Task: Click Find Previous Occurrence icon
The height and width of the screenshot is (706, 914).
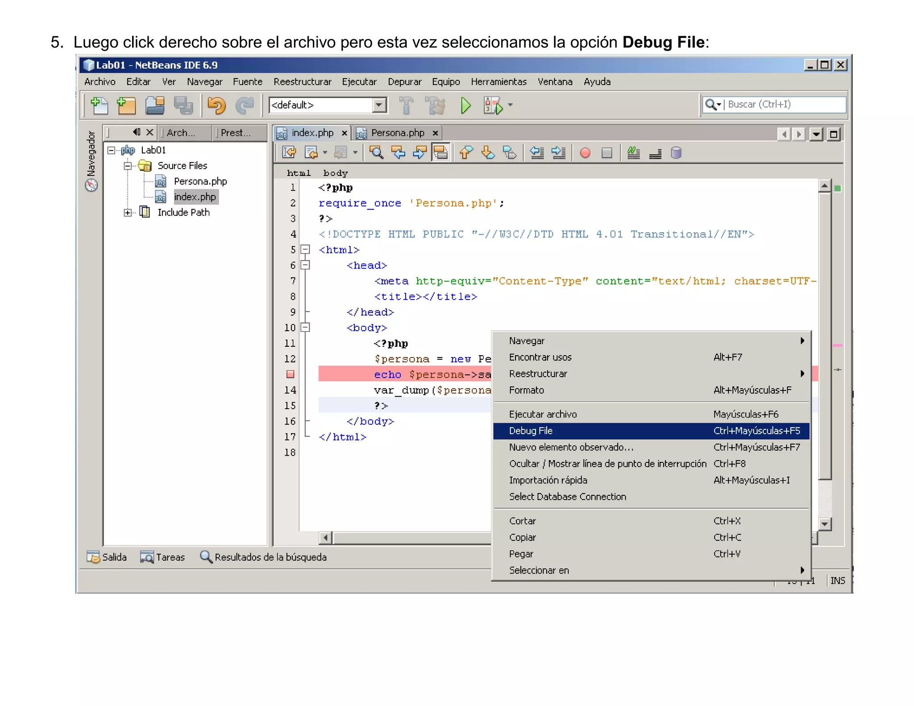Action: (x=398, y=153)
